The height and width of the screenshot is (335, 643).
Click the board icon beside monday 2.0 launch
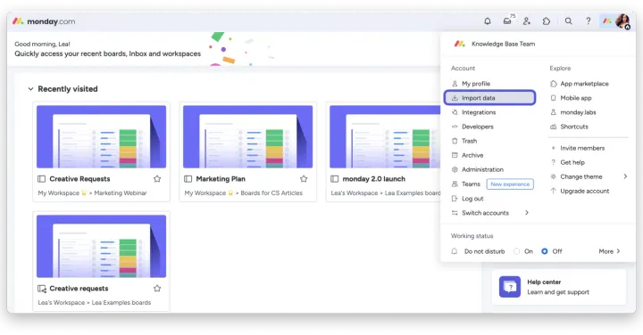(x=335, y=179)
